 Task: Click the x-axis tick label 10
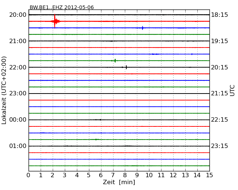click(x=149, y=175)
